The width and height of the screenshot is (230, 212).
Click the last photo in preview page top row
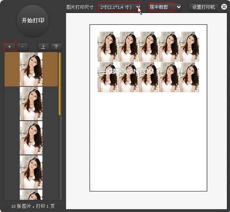189,47
